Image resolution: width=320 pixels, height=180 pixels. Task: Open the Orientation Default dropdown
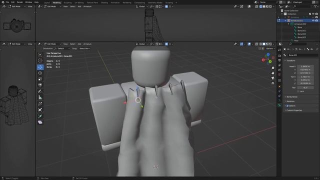[62, 48]
